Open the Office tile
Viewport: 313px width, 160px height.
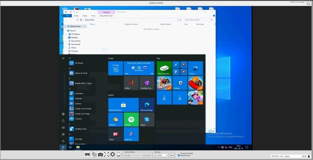tap(131, 83)
